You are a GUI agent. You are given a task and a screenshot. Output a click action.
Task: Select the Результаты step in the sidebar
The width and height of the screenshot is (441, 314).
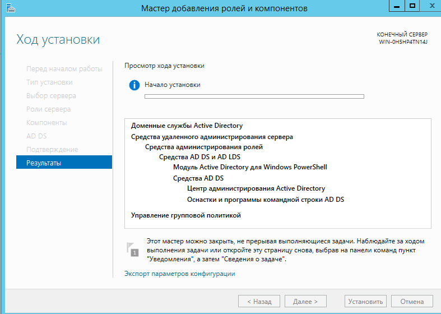(x=64, y=163)
